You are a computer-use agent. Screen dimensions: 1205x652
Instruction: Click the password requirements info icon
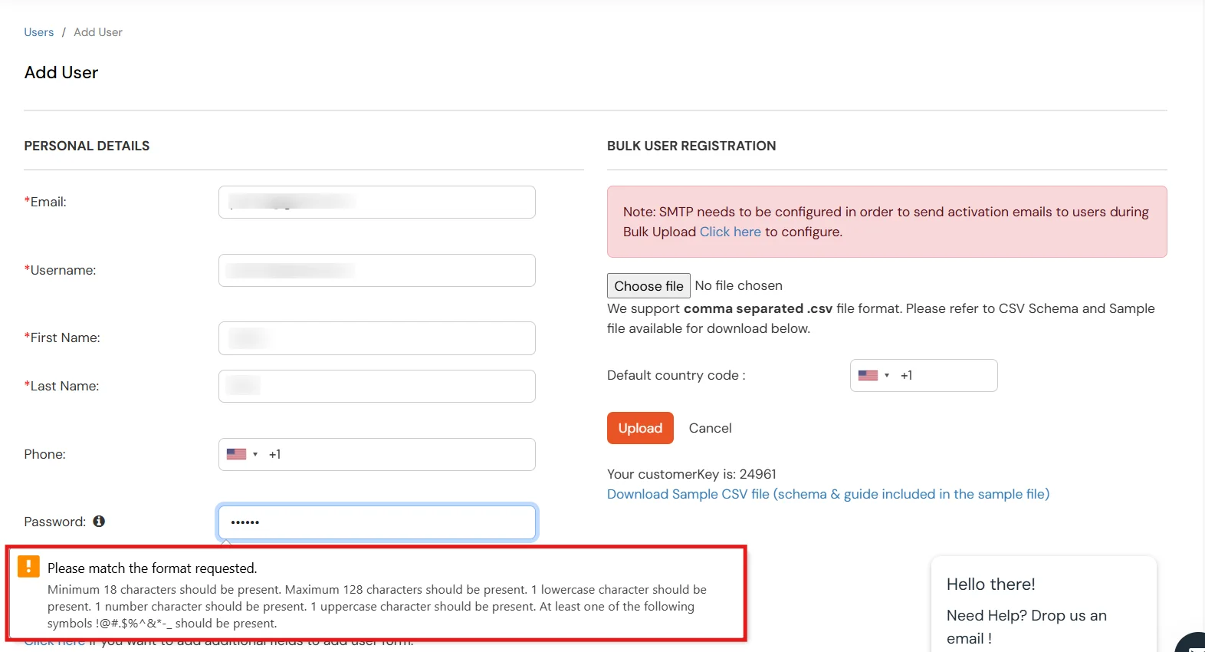click(x=99, y=521)
